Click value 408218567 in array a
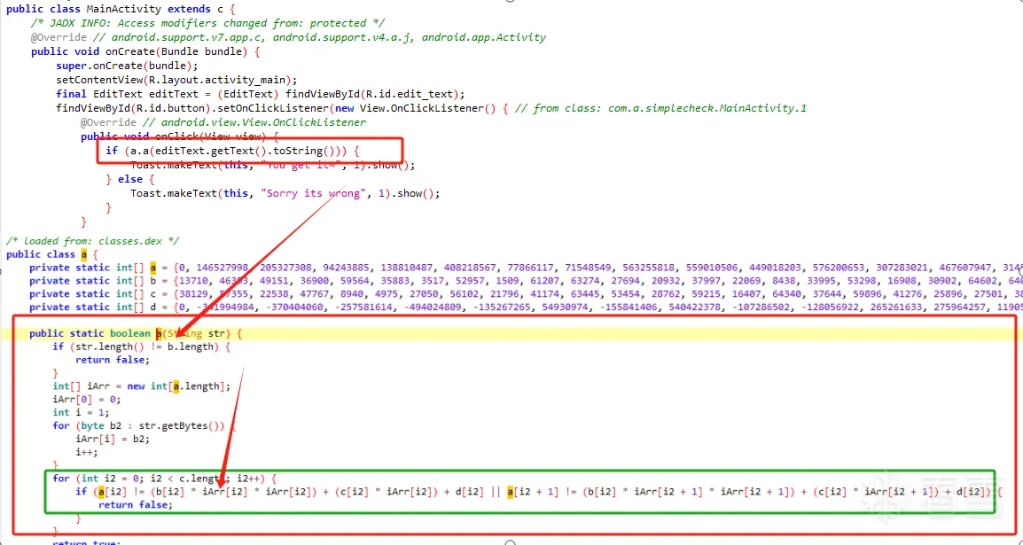Viewport: 1023px width, 545px height. coord(471,268)
